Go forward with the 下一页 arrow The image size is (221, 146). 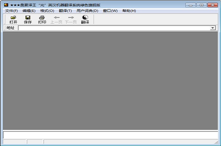tap(71, 19)
